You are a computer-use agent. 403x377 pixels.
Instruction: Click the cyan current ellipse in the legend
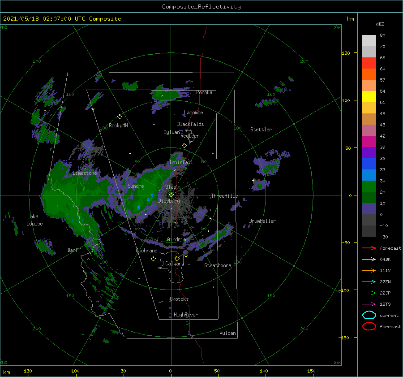(x=369, y=315)
